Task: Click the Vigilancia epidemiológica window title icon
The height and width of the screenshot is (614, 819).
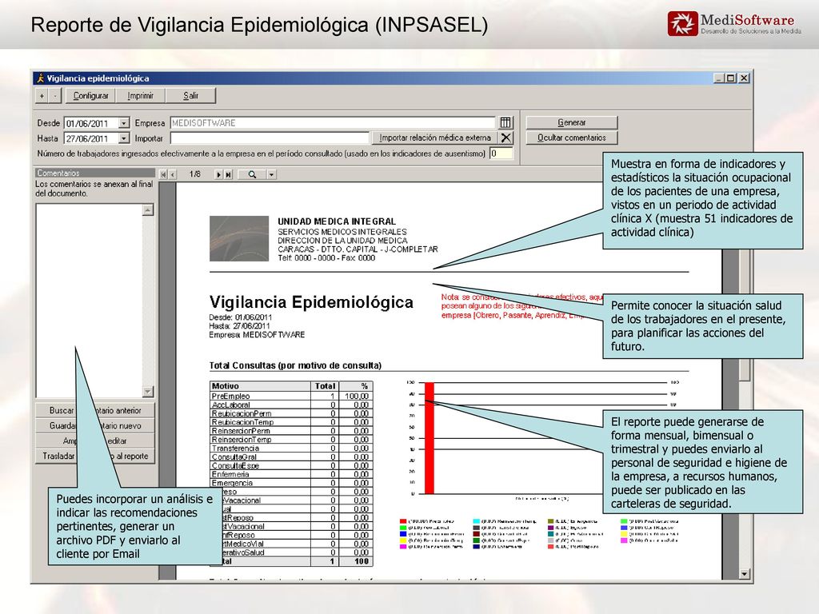Action: tap(40, 78)
